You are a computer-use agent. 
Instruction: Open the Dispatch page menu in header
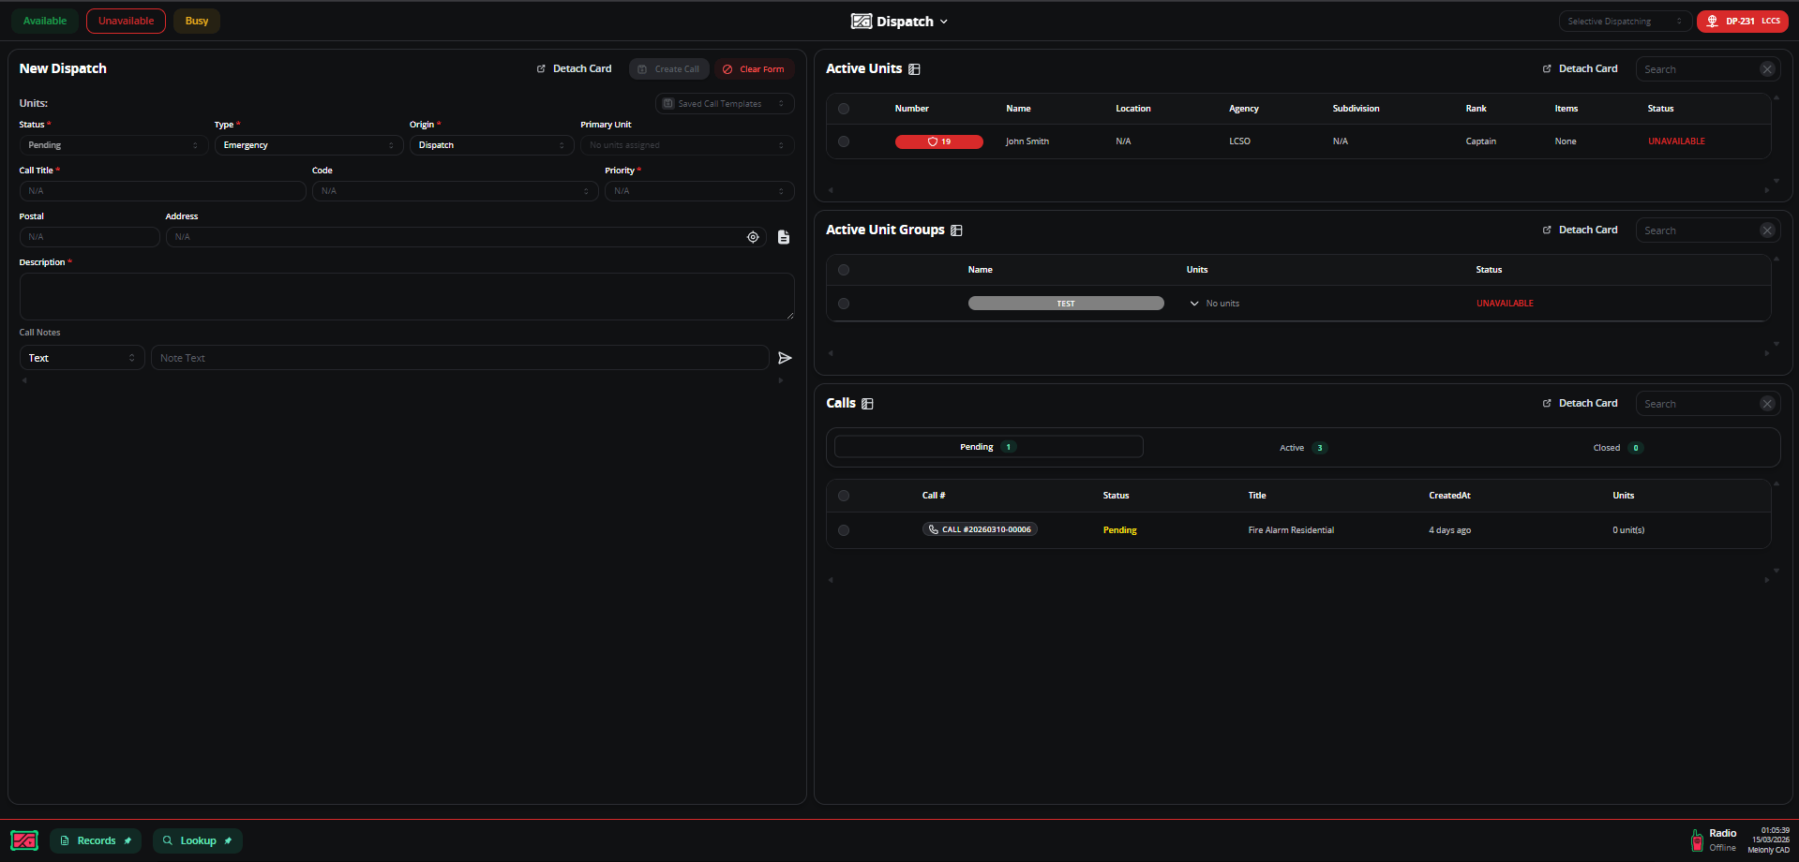[x=900, y=22]
